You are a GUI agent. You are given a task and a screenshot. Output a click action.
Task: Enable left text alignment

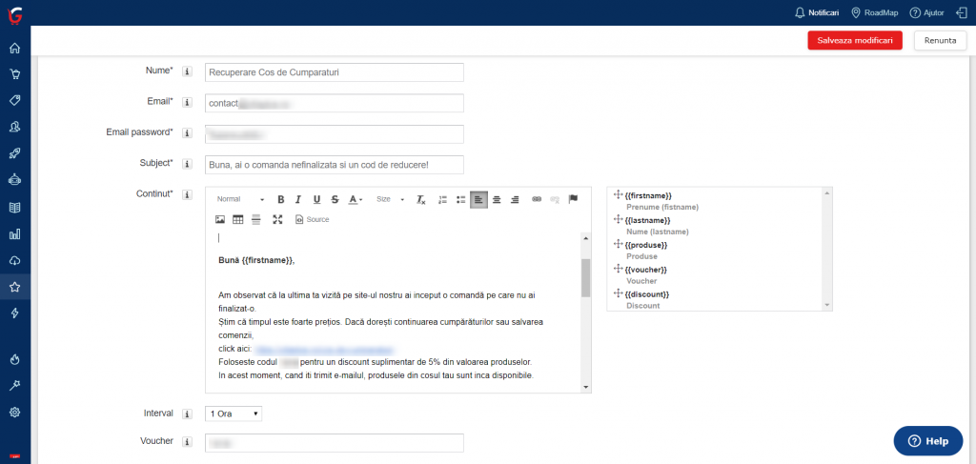[478, 199]
